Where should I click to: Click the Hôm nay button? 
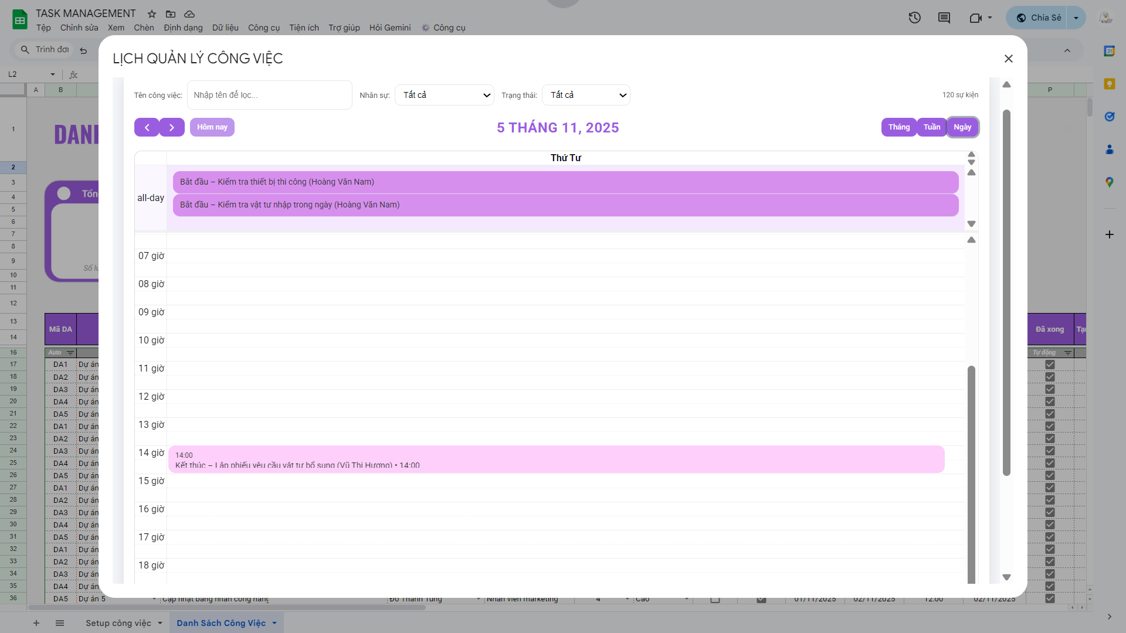[212, 127]
